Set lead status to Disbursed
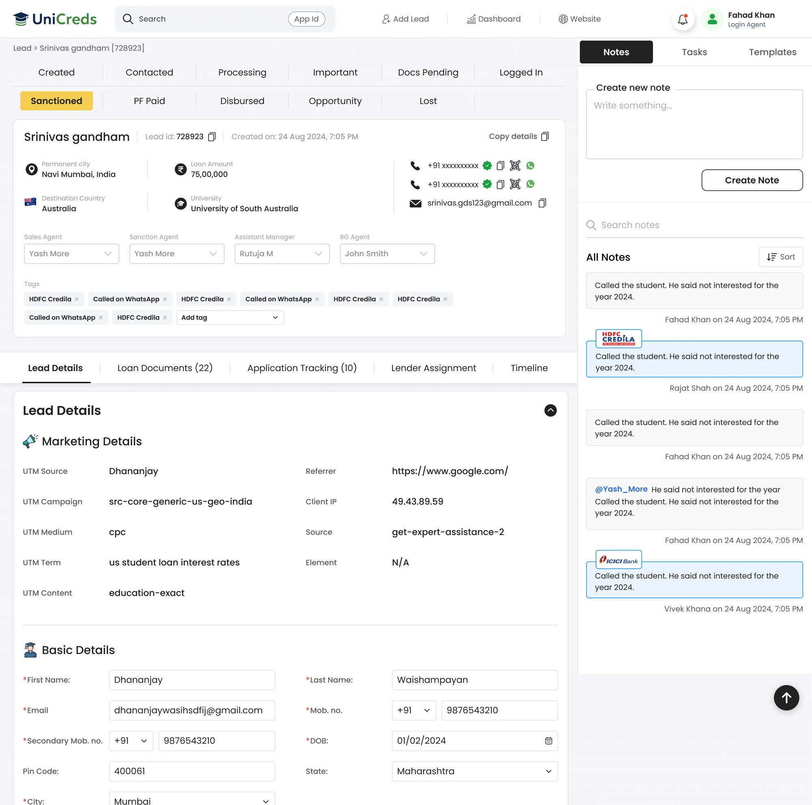 coord(242,101)
